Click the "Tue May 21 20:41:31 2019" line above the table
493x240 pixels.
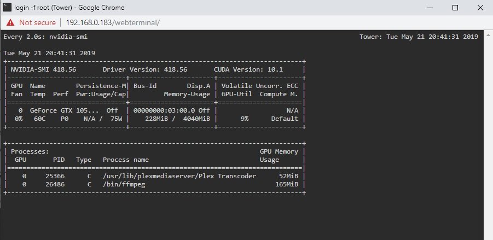point(49,53)
